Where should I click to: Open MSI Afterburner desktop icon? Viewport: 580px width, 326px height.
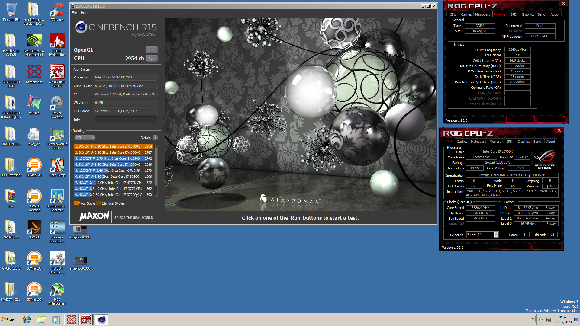(57, 294)
